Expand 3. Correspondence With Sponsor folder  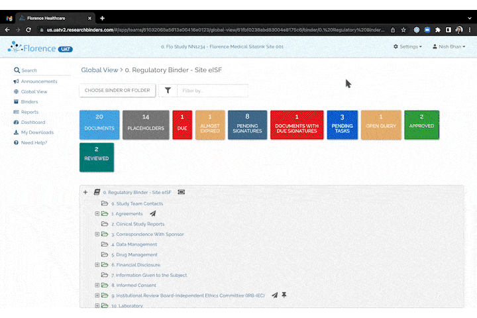pos(97,234)
